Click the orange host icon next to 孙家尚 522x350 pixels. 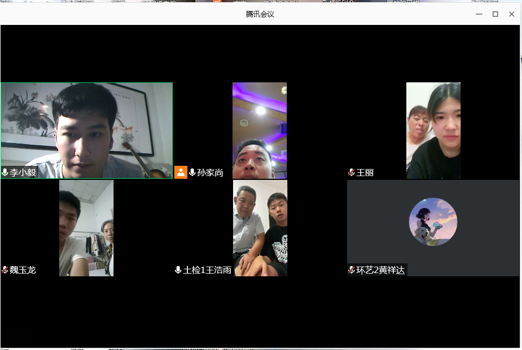(x=181, y=172)
